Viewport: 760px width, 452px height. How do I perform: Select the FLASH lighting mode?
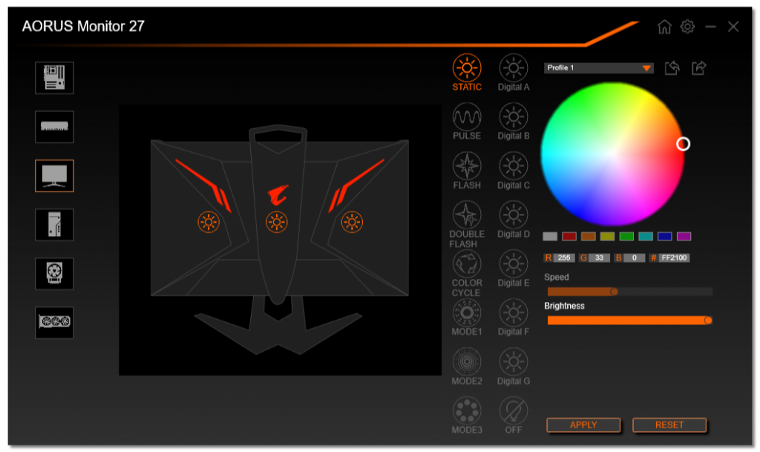tap(467, 171)
